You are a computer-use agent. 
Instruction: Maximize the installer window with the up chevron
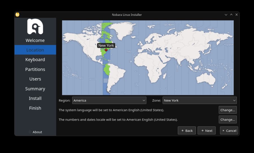pos(231,15)
